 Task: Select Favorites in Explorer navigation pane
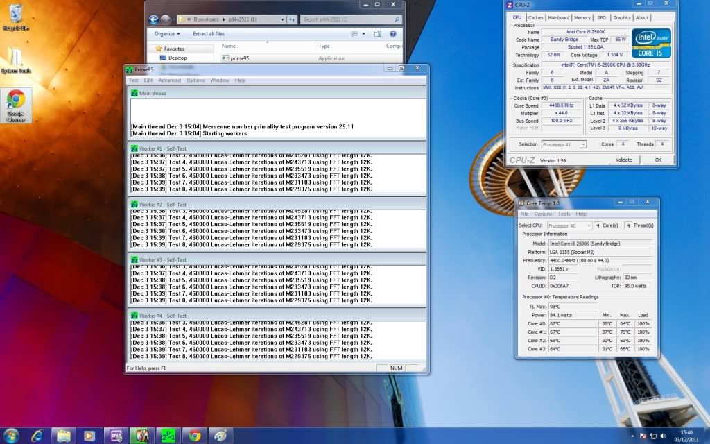(x=174, y=49)
